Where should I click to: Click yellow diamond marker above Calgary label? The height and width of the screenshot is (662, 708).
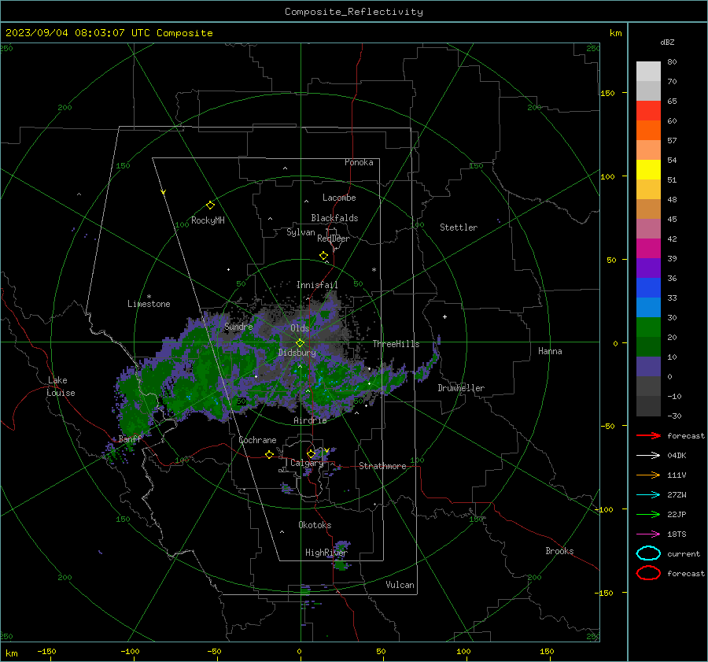(311, 453)
